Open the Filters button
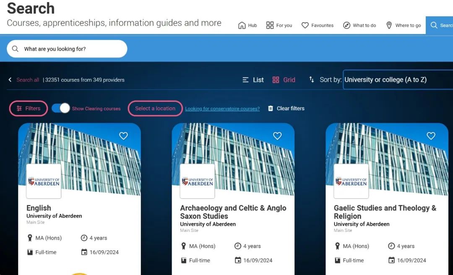Image resolution: width=453 pixels, height=275 pixels. click(29, 108)
